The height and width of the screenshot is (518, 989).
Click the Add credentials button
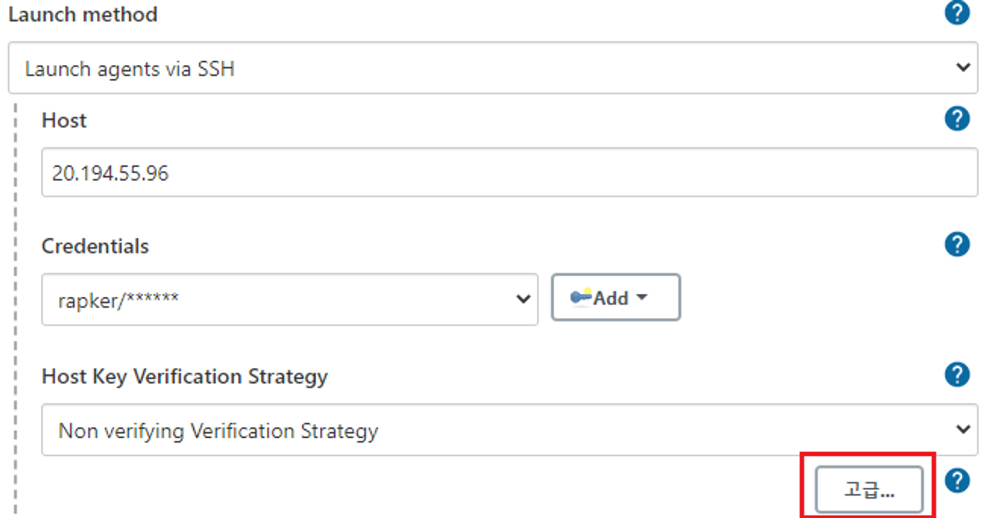616,297
